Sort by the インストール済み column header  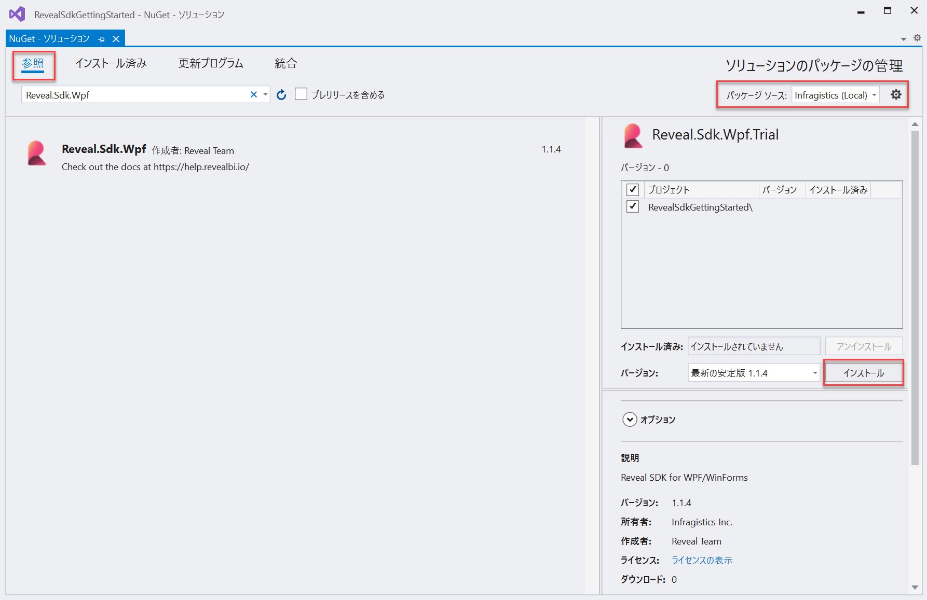[838, 189]
